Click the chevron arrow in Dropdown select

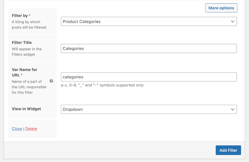coord(233,109)
